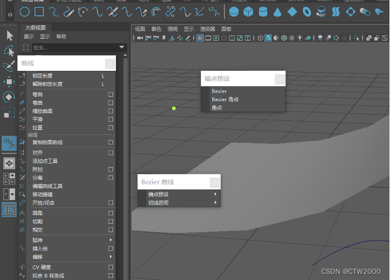
Task: Select the 大纲视图 panel tab
Action: 35,28
